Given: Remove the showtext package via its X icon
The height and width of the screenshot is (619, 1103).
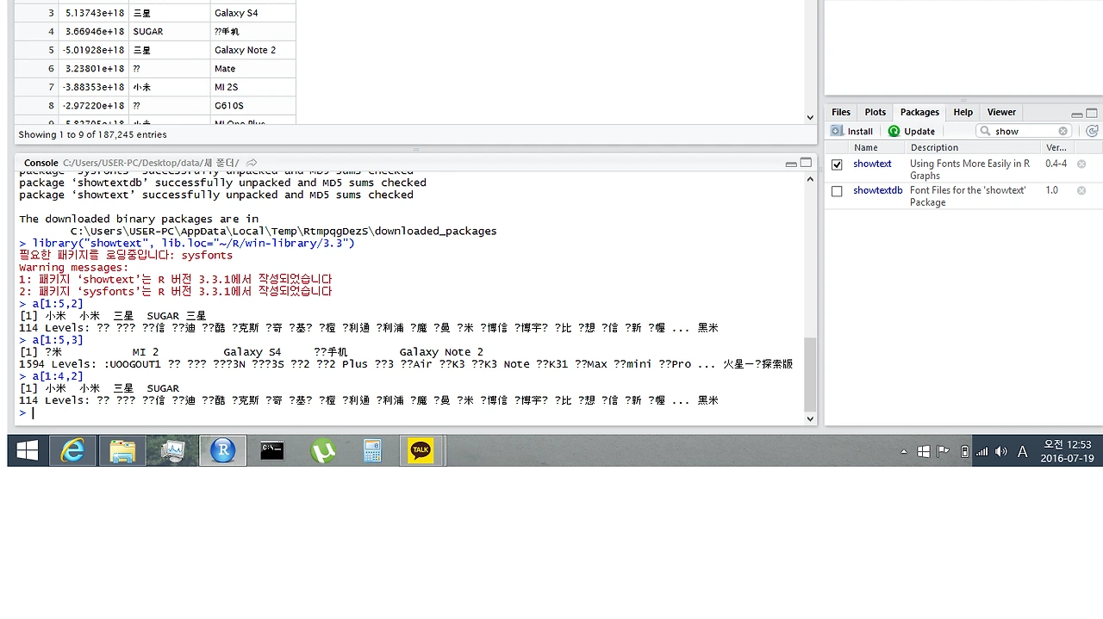Looking at the screenshot, I should 1081,164.
